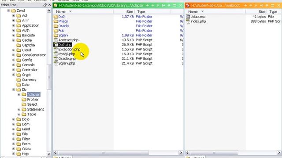Select the Sqlsrv folder icon in file list
282x158 pixels.
pyautogui.click(x=56, y=35)
